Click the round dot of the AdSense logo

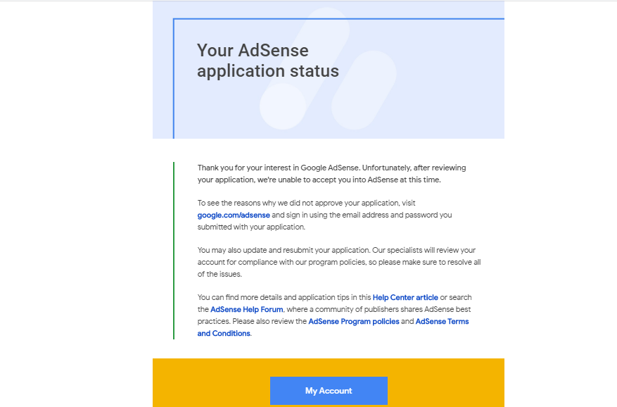(283, 106)
